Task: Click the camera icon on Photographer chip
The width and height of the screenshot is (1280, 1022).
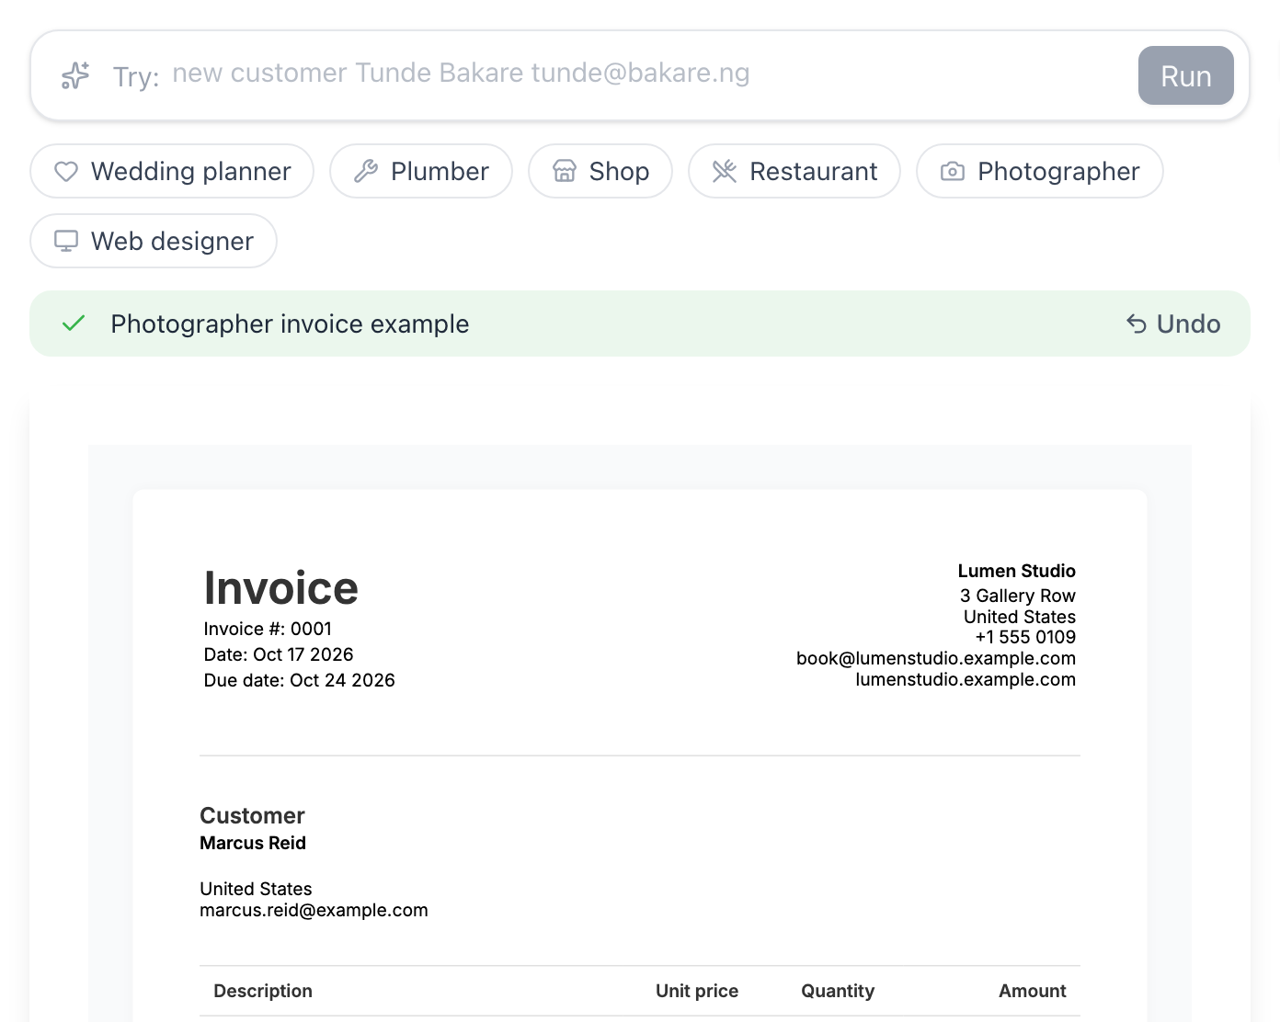Action: tap(953, 172)
